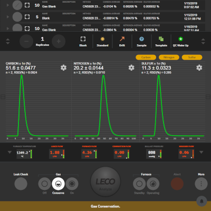Click the Abort button
This screenshot has width=211, height=211.
[x=177, y=184]
